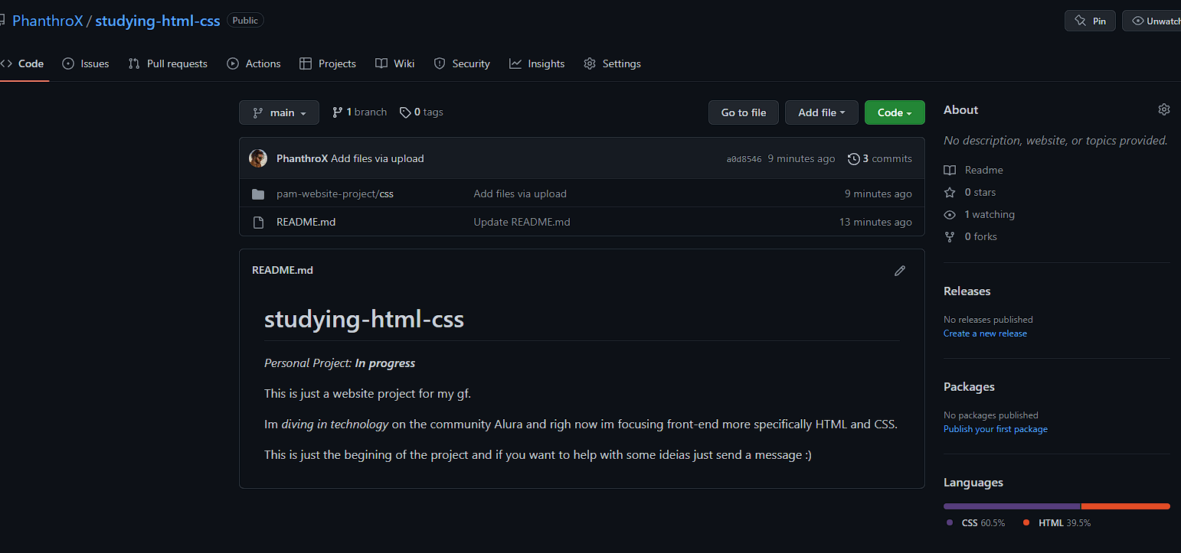
Task: Click the Projects table icon
Action: [306, 63]
